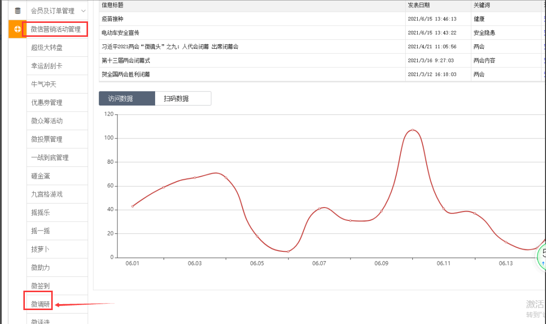
Task: Open the 微签到 sidebar entry
Action: click(41, 286)
